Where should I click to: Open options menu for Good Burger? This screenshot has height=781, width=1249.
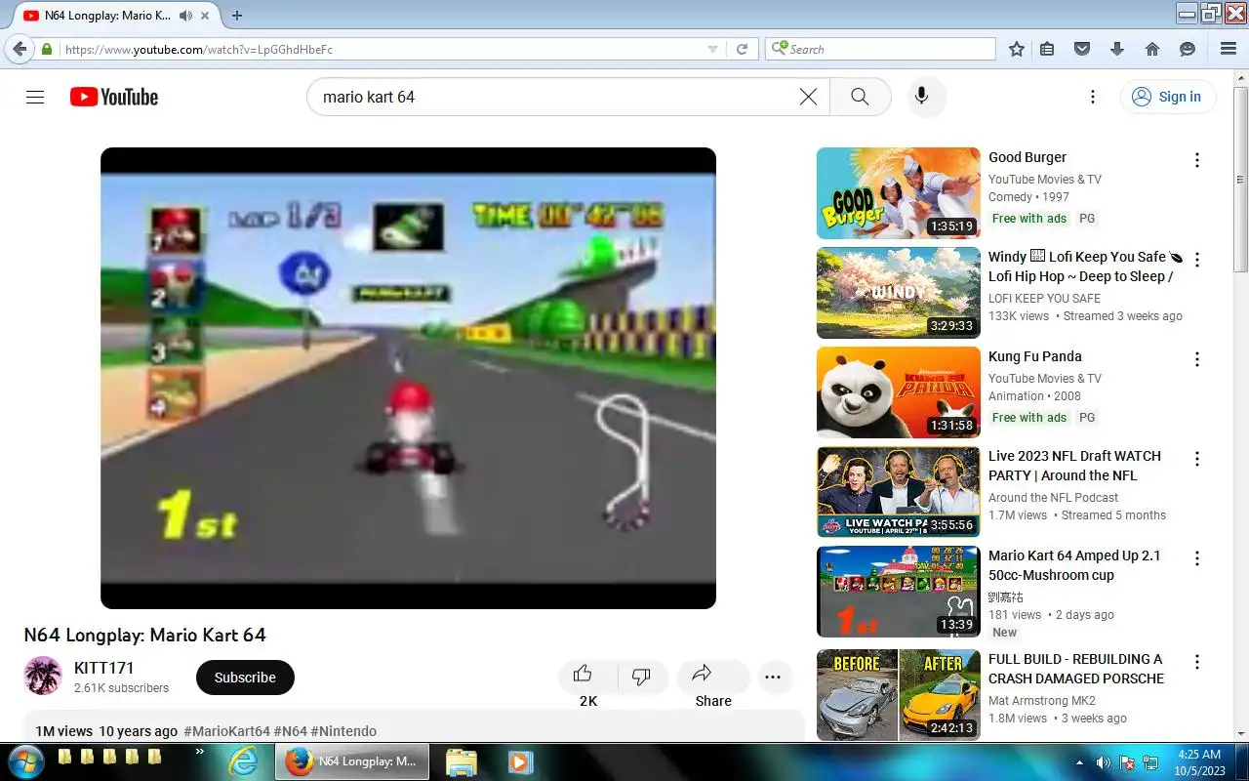[x=1197, y=160]
